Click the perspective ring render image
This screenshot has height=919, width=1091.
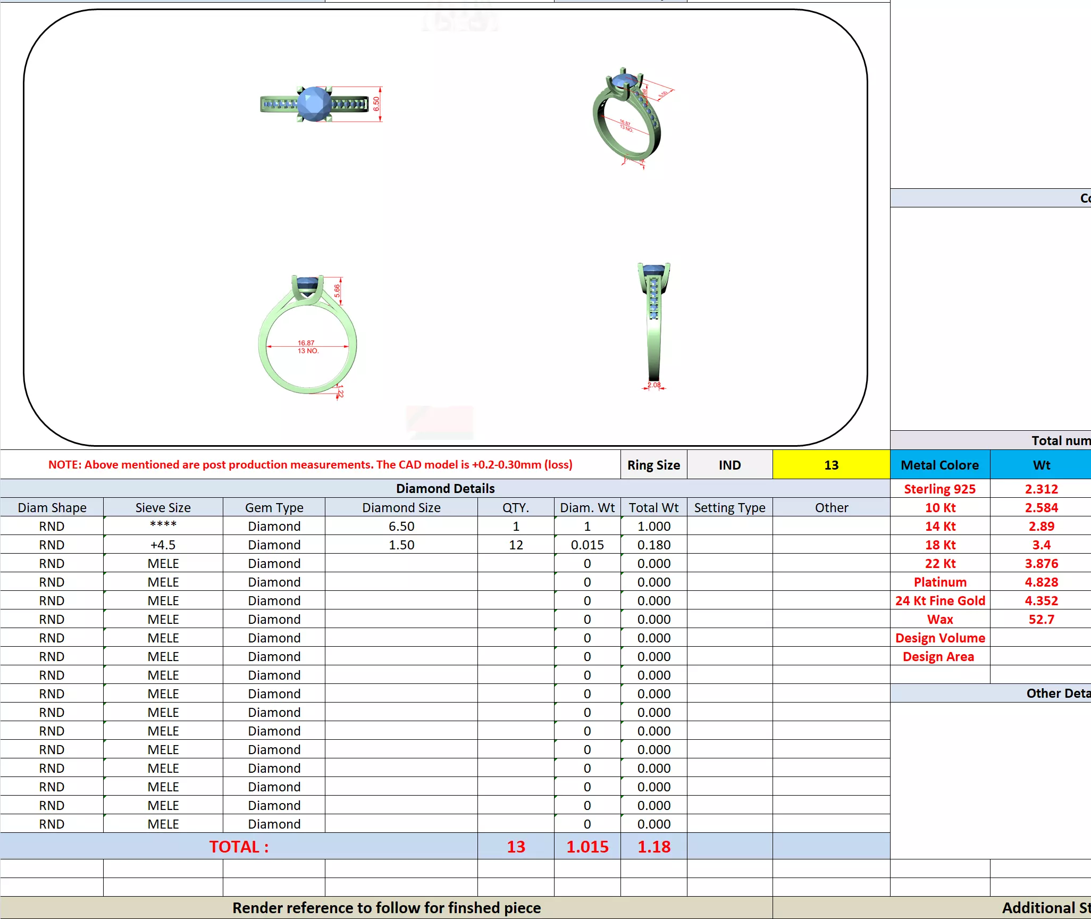(x=627, y=117)
